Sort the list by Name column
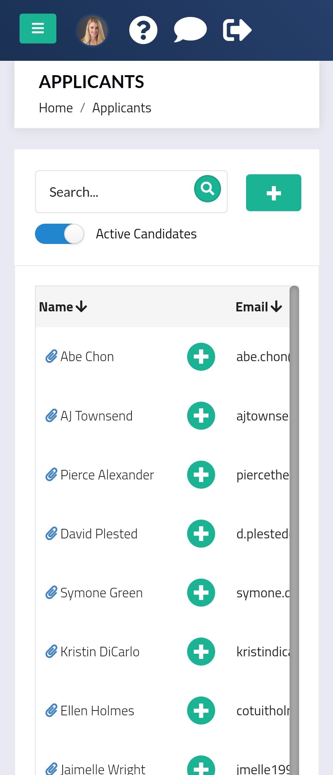Viewport: 333px width, 775px height. pyautogui.click(x=63, y=307)
